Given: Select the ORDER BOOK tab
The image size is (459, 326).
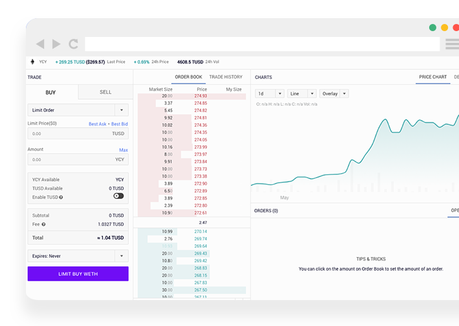Looking at the screenshot, I should tap(189, 77).
